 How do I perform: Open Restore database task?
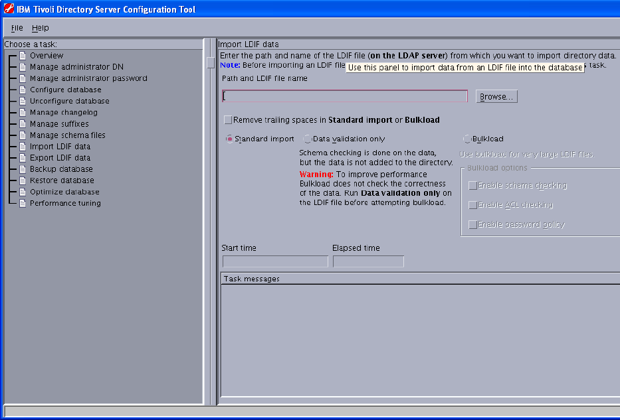(x=62, y=180)
